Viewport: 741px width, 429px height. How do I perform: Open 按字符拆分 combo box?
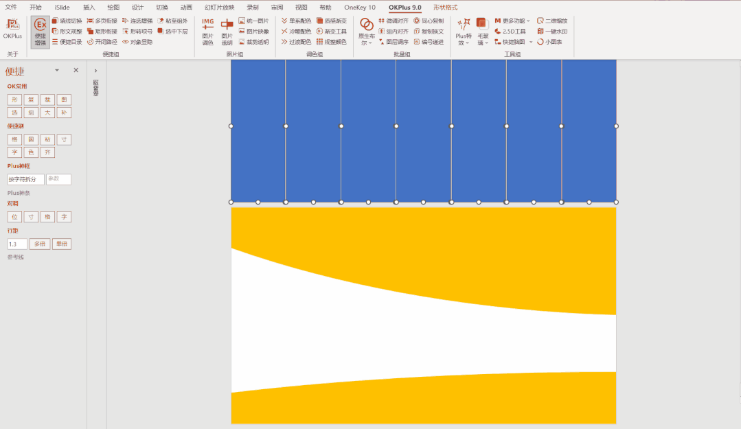pos(25,179)
